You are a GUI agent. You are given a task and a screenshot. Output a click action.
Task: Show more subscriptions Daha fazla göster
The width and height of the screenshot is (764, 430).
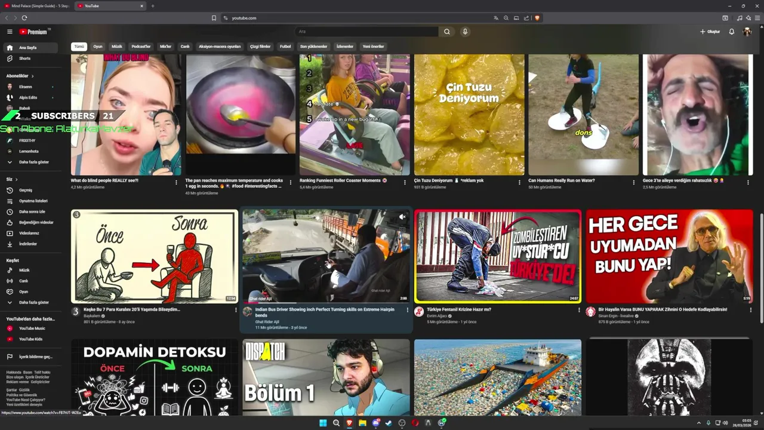pos(31,162)
